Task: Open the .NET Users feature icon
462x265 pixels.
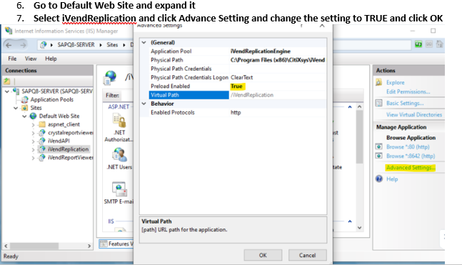Action: coord(119,155)
